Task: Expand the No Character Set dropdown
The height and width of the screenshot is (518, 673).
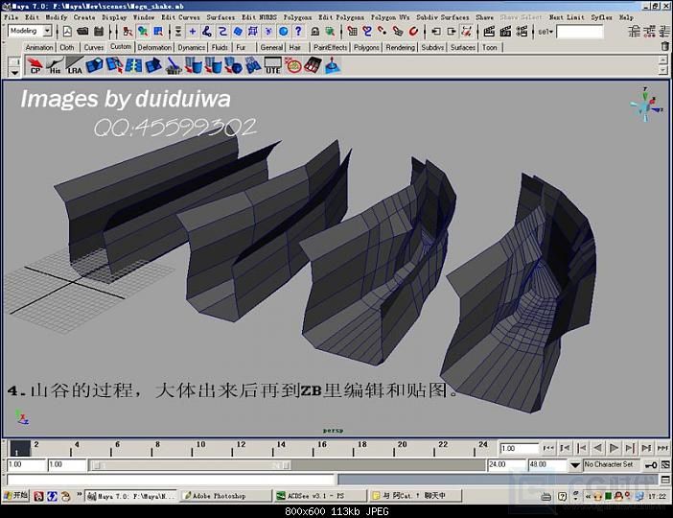Action: click(x=615, y=464)
